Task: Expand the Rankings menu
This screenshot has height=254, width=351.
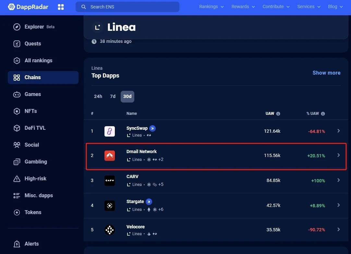Action: 211,6
